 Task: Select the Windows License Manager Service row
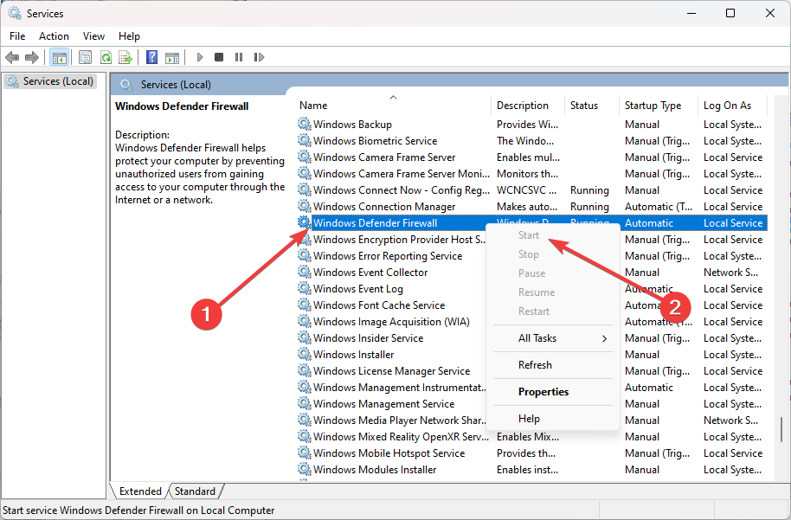coord(391,370)
